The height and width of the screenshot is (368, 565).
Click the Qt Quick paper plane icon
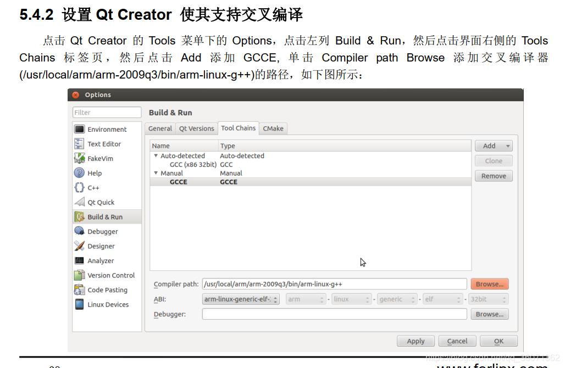(x=79, y=202)
